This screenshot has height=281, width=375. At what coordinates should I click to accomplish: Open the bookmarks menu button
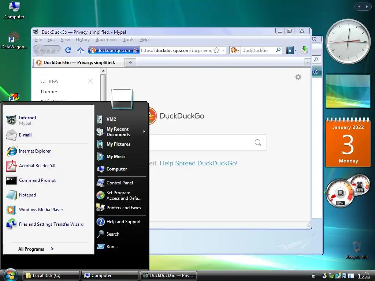coord(291,50)
